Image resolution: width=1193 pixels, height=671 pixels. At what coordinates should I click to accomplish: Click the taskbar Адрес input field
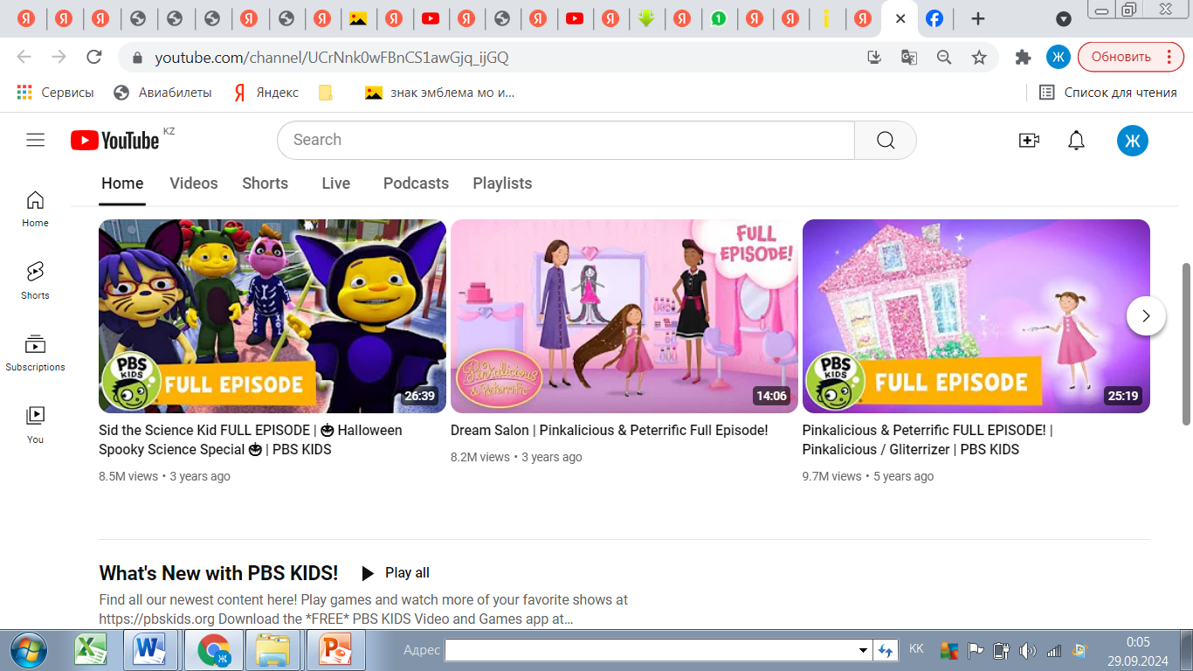[651, 650]
